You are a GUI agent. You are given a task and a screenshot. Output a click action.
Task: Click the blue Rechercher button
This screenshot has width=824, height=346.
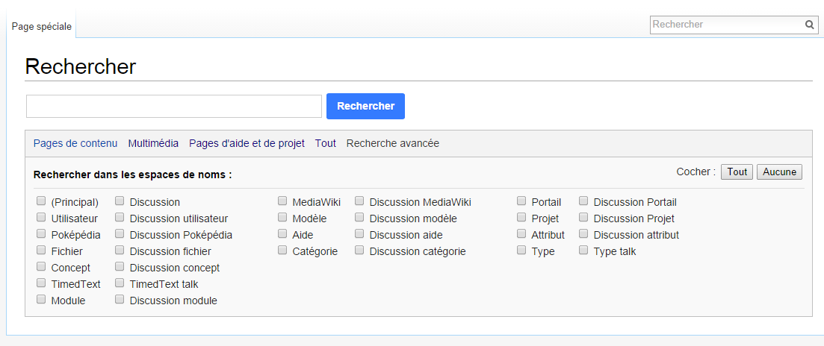(366, 106)
